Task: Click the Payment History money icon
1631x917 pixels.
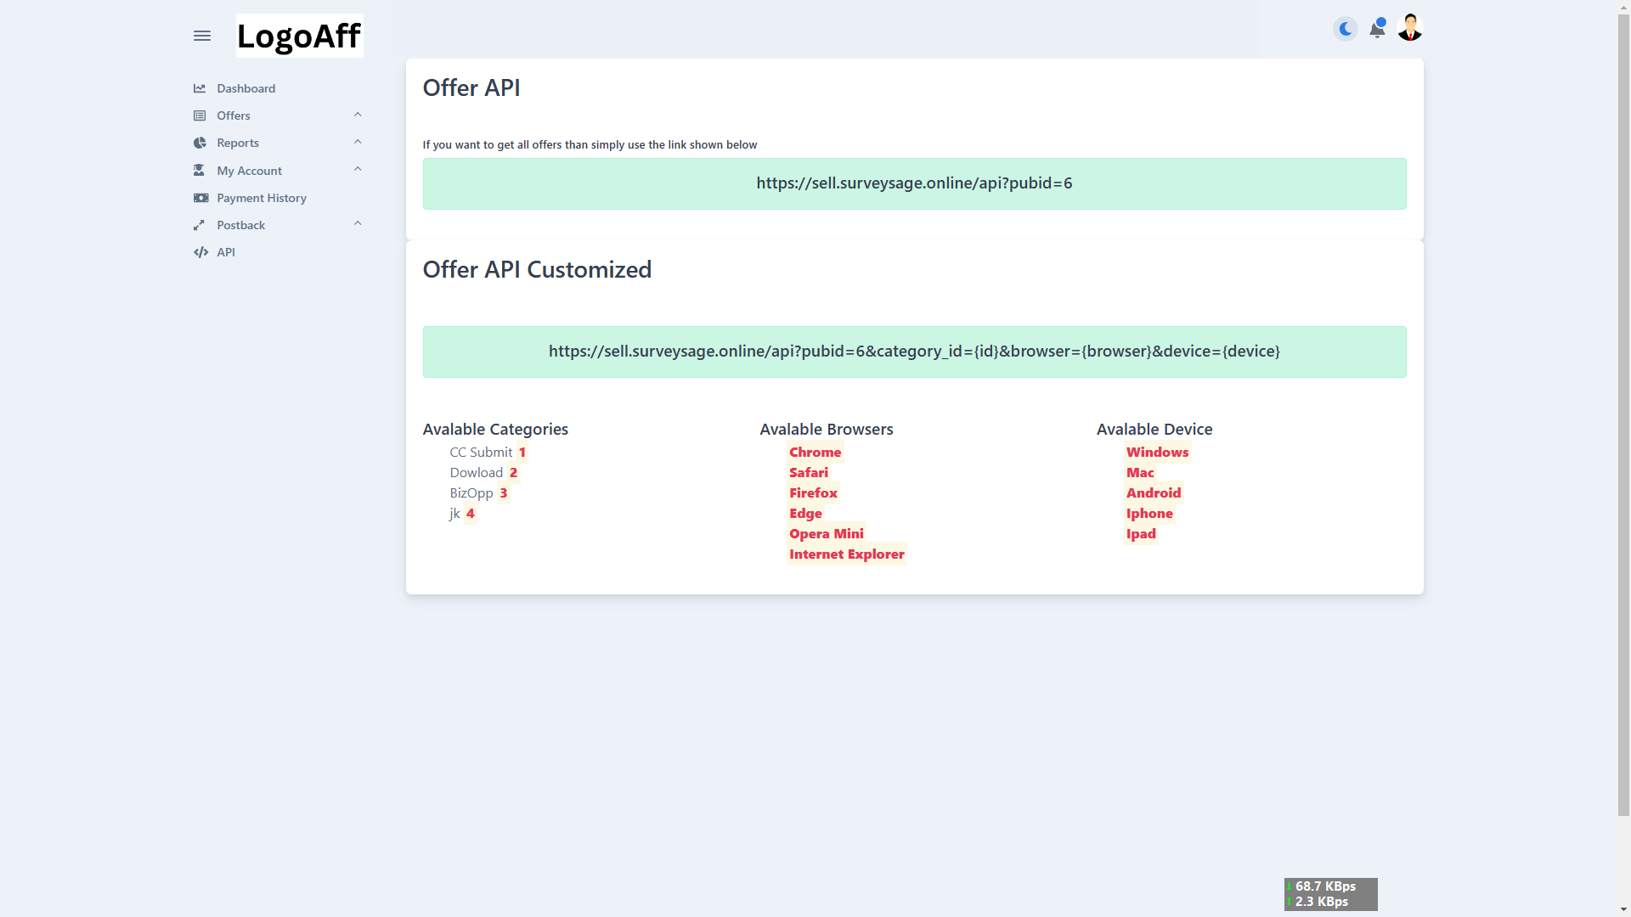Action: (x=200, y=198)
